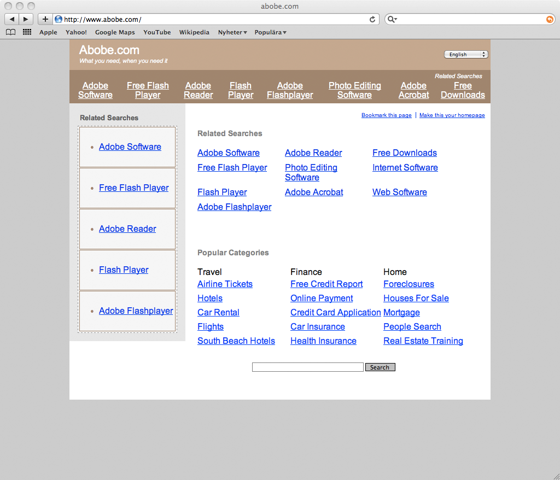This screenshot has height=480, width=560.
Task: Click the magnifier icon in search field
Action: pos(392,19)
